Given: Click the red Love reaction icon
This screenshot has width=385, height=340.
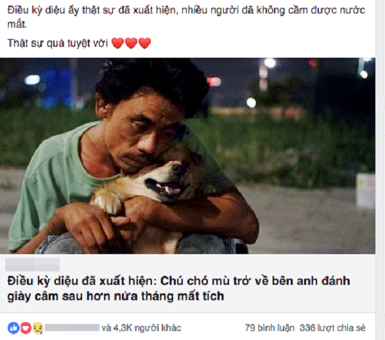Looking at the screenshot, I should (x=26, y=328).
